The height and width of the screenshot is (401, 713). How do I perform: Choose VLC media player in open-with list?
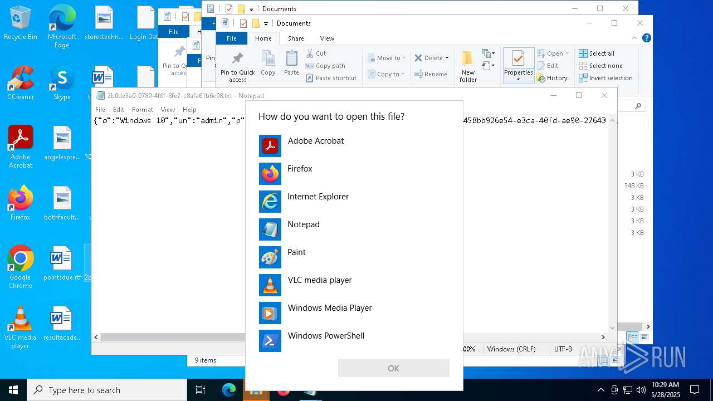click(x=354, y=285)
